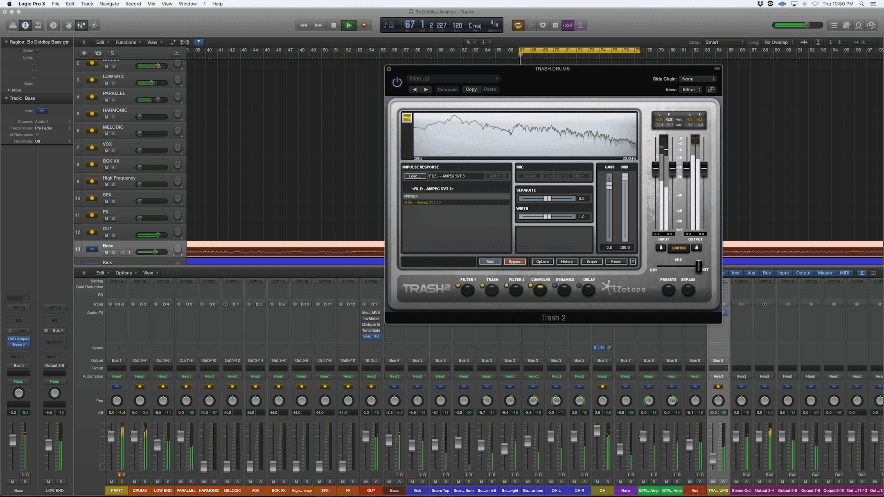The height and width of the screenshot is (497, 884).
Task: Click the Bypass button in Trash 2 convolve
Action: point(514,262)
